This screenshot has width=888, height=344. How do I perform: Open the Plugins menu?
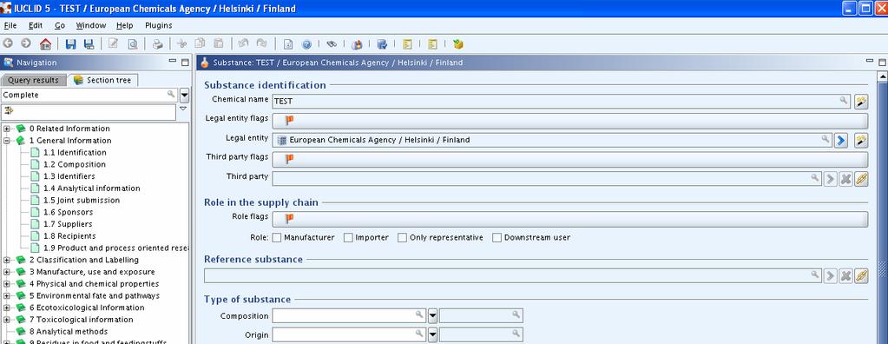coord(159,25)
